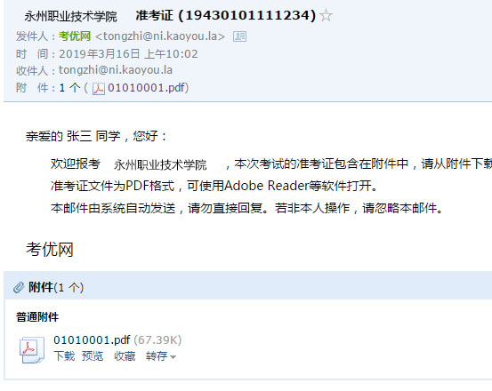Expand the 转存 dropdown arrow
This screenshot has width=492, height=391.
point(173,357)
